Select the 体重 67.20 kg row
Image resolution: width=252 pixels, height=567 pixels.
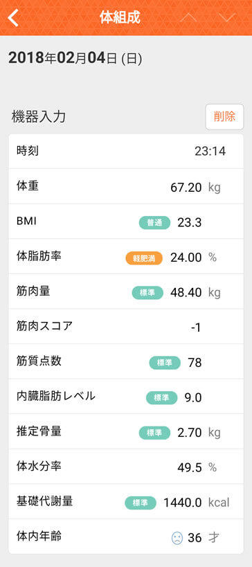point(126,187)
